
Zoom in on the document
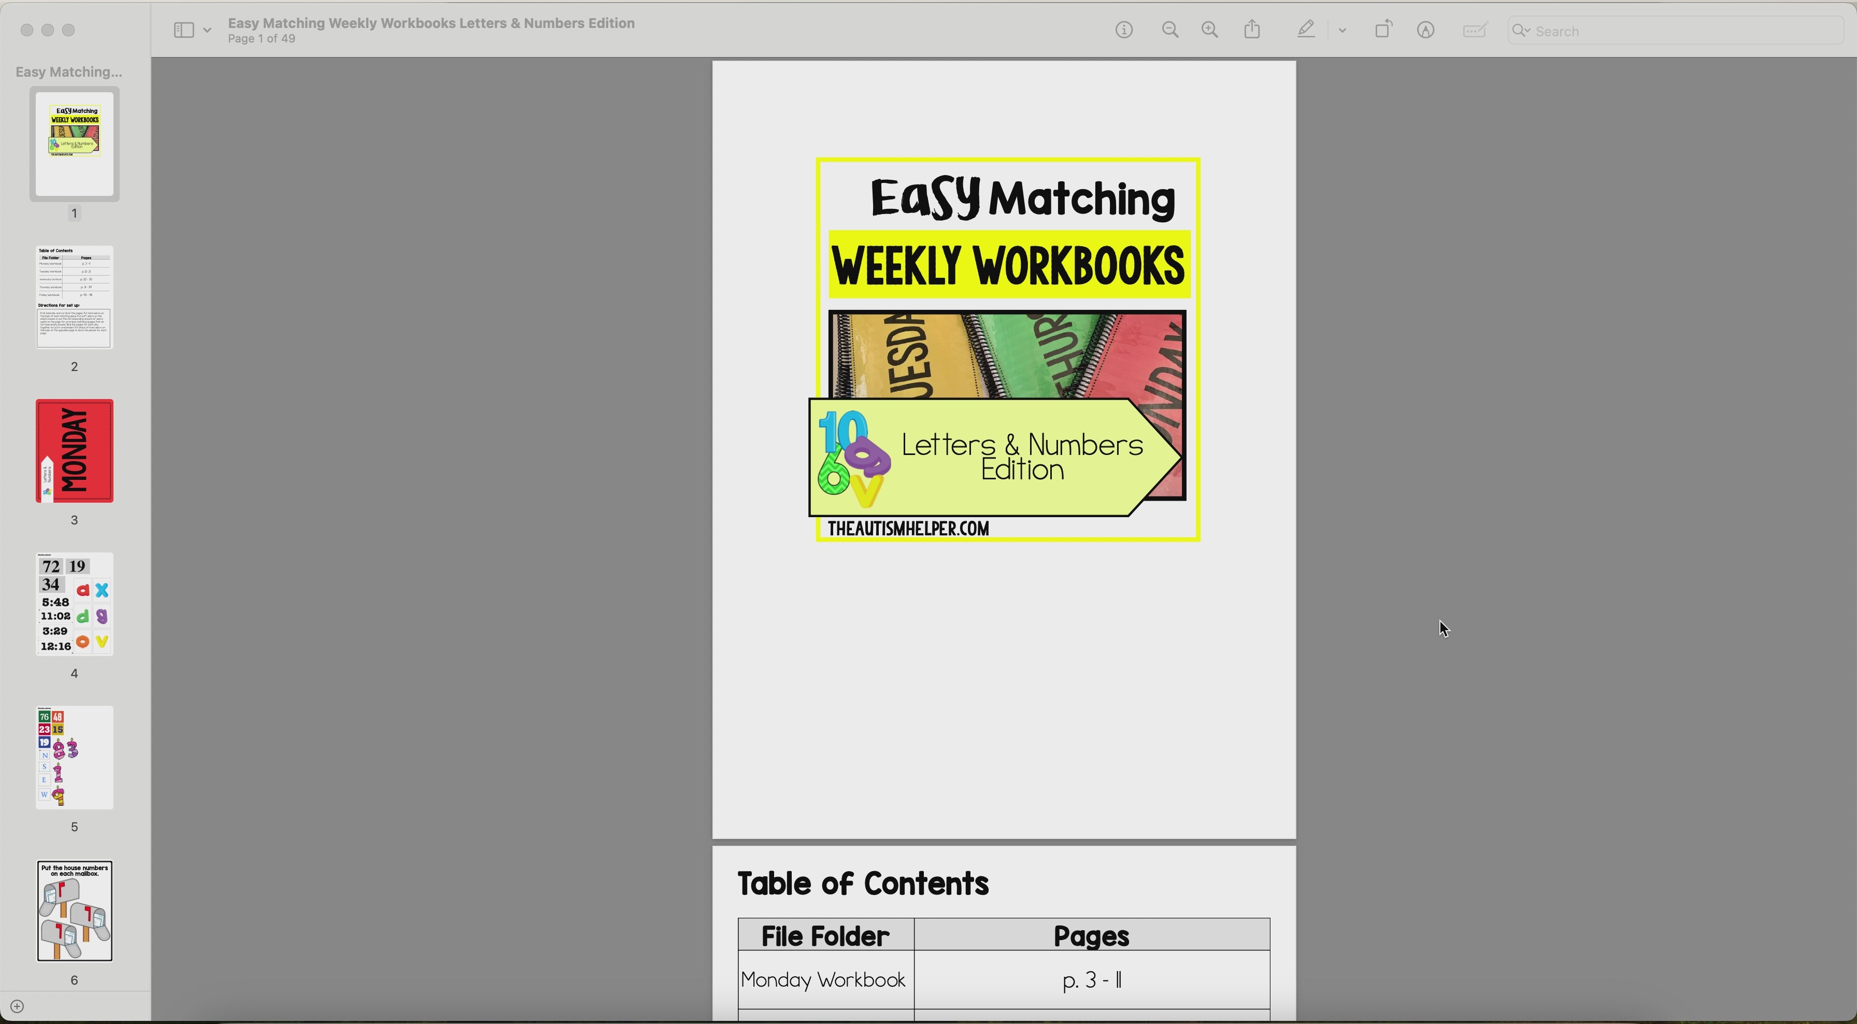point(1210,30)
